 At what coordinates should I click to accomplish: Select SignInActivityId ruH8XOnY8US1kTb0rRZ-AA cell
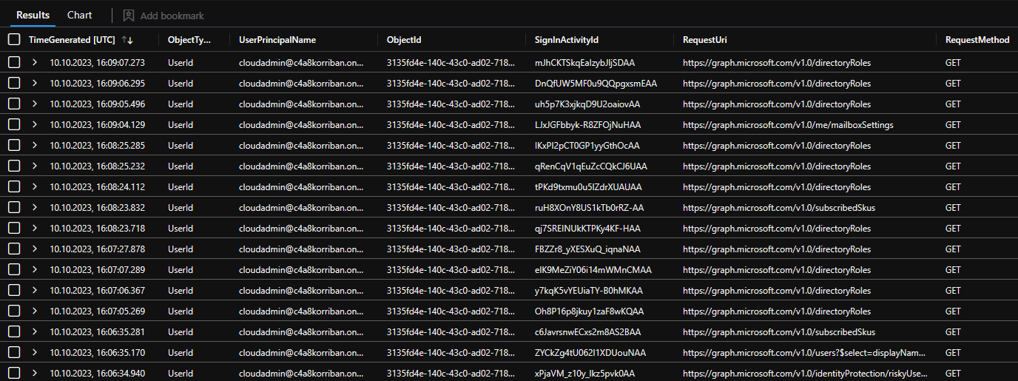pyautogui.click(x=589, y=208)
